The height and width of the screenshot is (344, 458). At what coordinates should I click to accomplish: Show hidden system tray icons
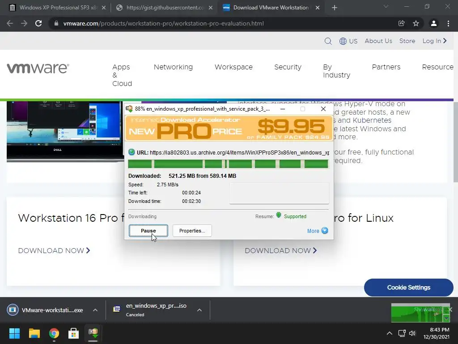click(x=390, y=333)
